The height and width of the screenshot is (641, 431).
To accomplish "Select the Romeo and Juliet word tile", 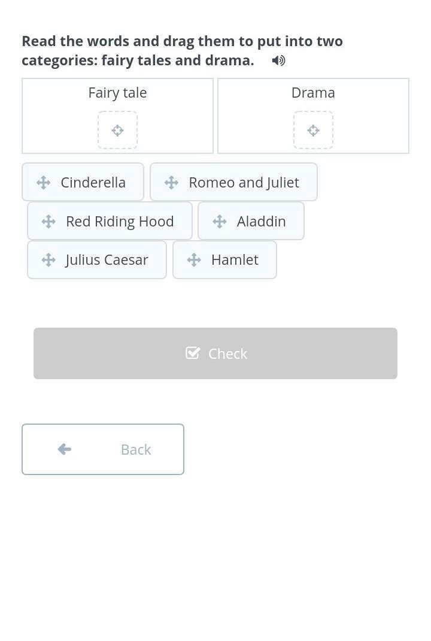I will (x=244, y=182).
